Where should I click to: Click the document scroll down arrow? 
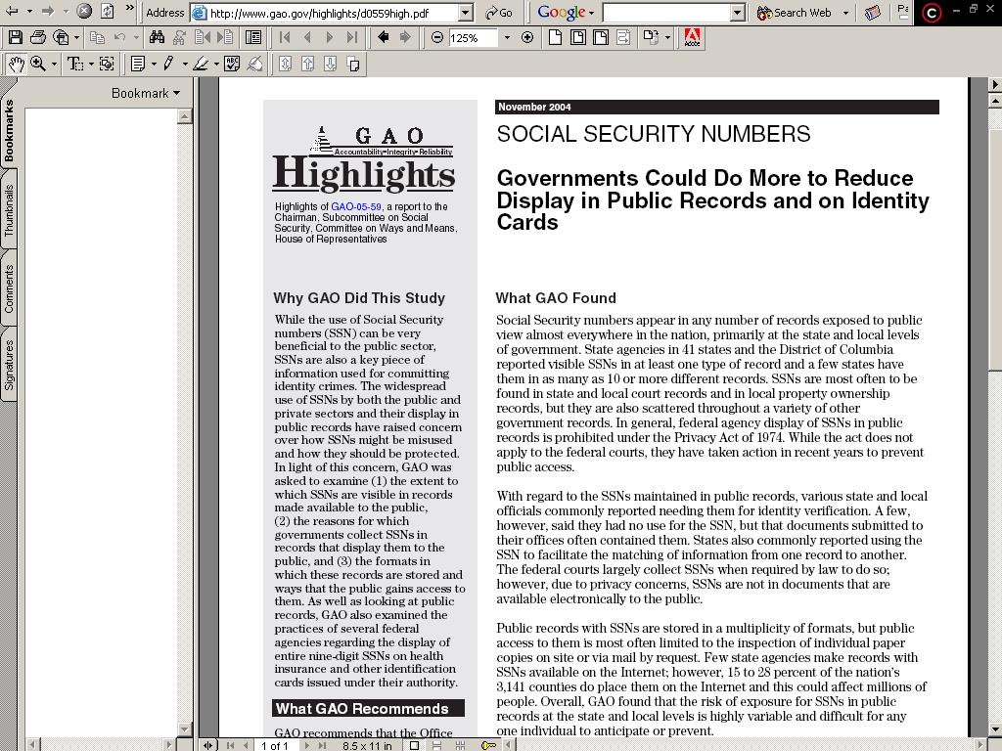click(x=994, y=729)
